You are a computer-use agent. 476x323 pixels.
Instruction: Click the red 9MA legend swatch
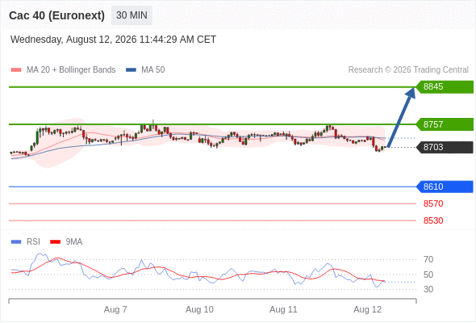coord(55,242)
